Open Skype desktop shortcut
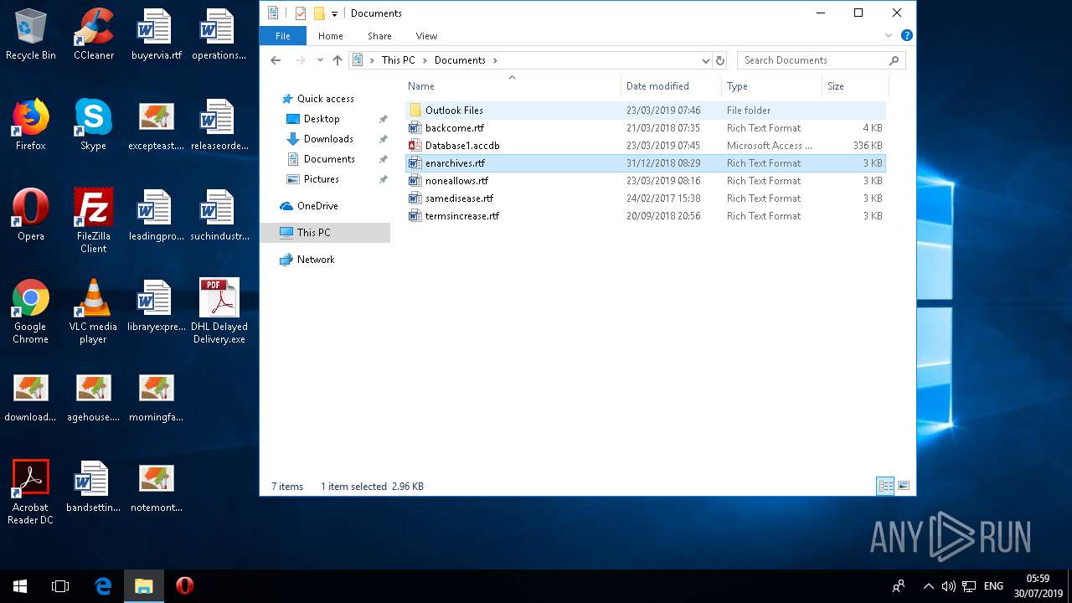Viewport: 1072px width, 603px height. [x=93, y=126]
